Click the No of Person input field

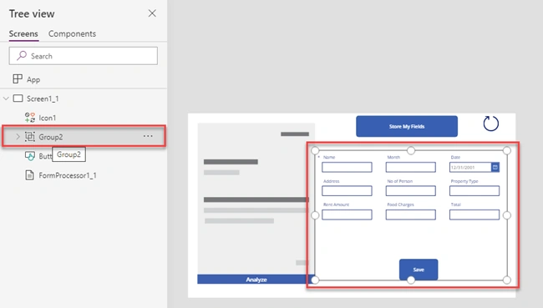(410, 190)
